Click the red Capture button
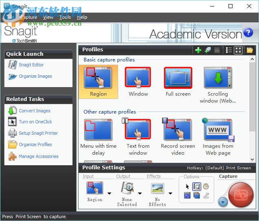Screen dimensions: 259x221 (x=241, y=195)
